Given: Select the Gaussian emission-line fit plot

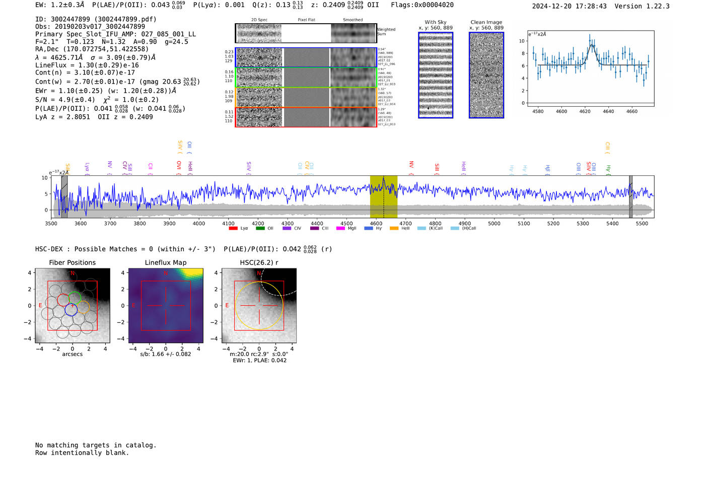Looking at the screenshot, I should coord(591,68).
